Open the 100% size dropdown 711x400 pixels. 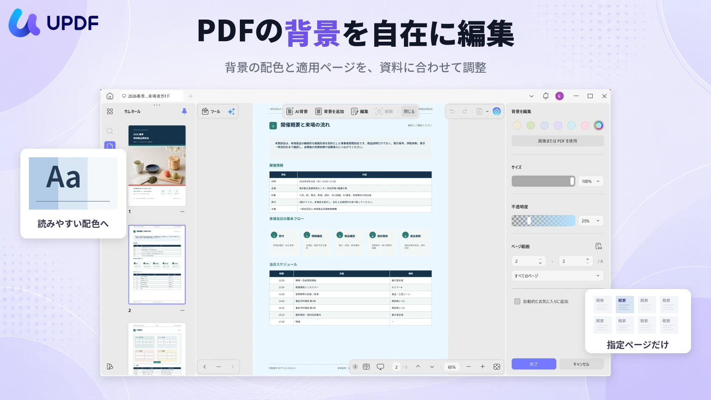(x=591, y=181)
